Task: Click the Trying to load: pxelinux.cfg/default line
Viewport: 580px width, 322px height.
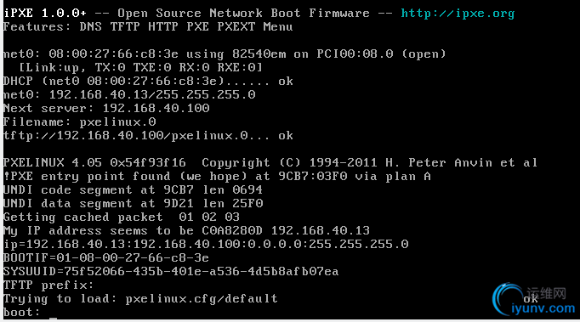Action: click(140, 299)
